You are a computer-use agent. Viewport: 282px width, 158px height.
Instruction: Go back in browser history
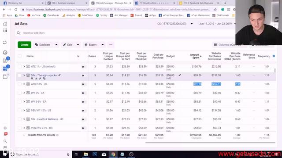pos(4,10)
